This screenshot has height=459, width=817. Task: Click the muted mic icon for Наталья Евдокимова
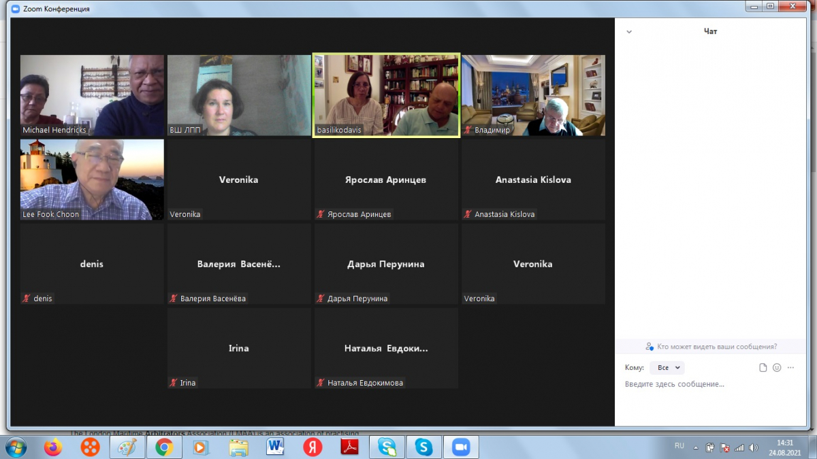pyautogui.click(x=321, y=383)
